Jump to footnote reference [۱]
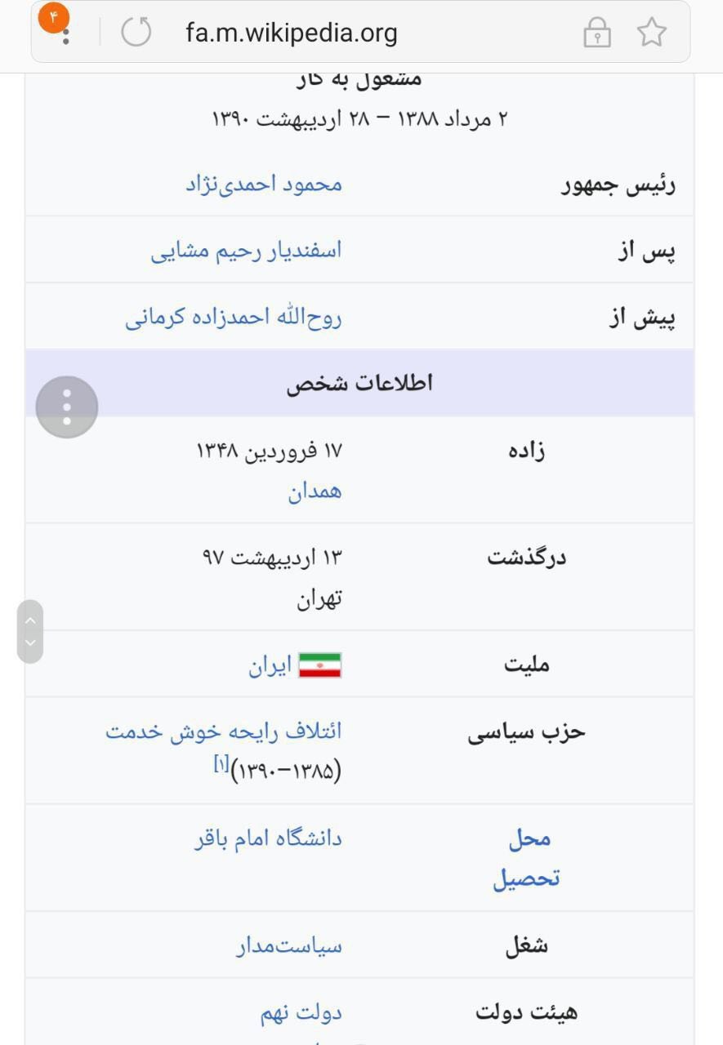This screenshot has width=723, height=1045. pos(221,764)
